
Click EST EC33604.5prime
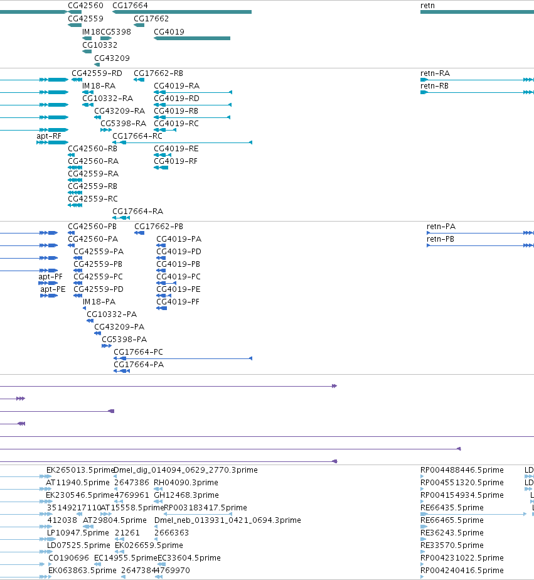190,558
